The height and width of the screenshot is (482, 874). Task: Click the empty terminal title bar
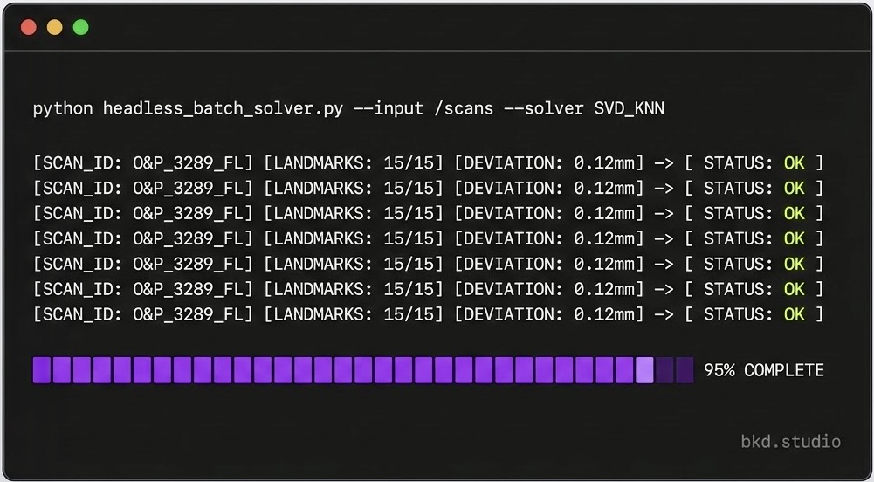[437, 27]
